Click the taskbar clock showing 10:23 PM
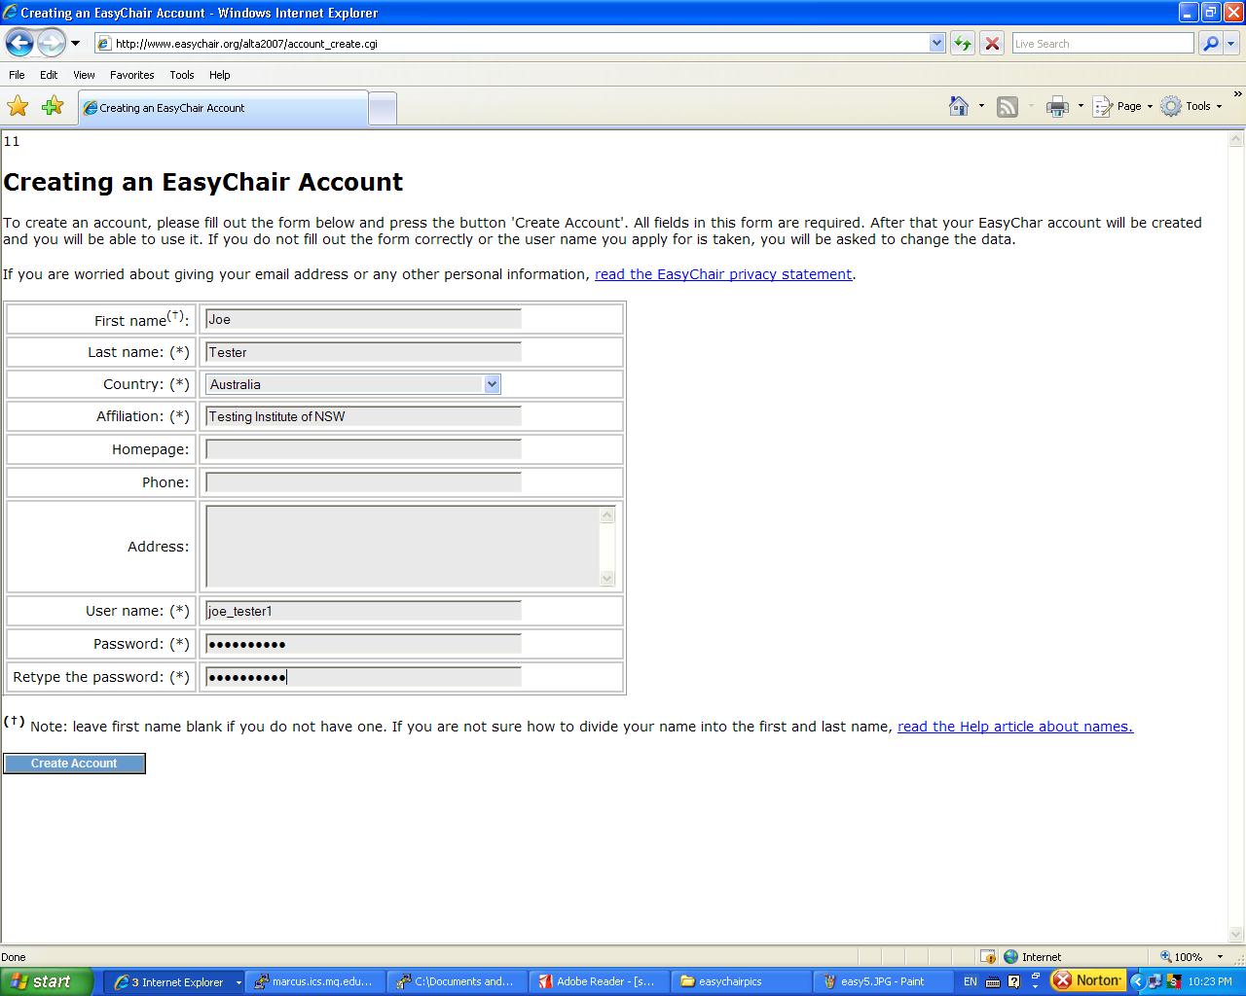The width and height of the screenshot is (1246, 996). (1210, 982)
